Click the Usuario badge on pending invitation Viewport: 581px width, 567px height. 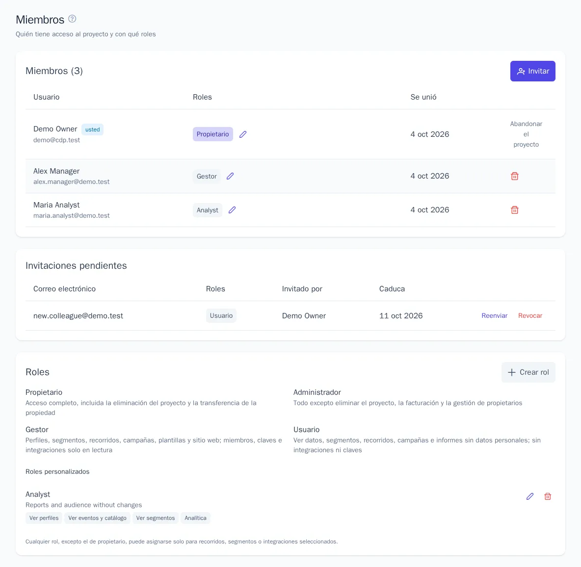[x=221, y=315]
